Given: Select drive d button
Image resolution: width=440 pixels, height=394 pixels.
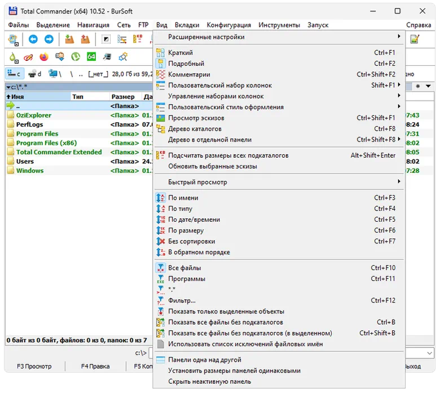Looking at the screenshot, I should [x=35, y=74].
